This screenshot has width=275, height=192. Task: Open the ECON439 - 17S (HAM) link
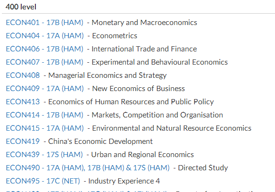[x=44, y=155]
